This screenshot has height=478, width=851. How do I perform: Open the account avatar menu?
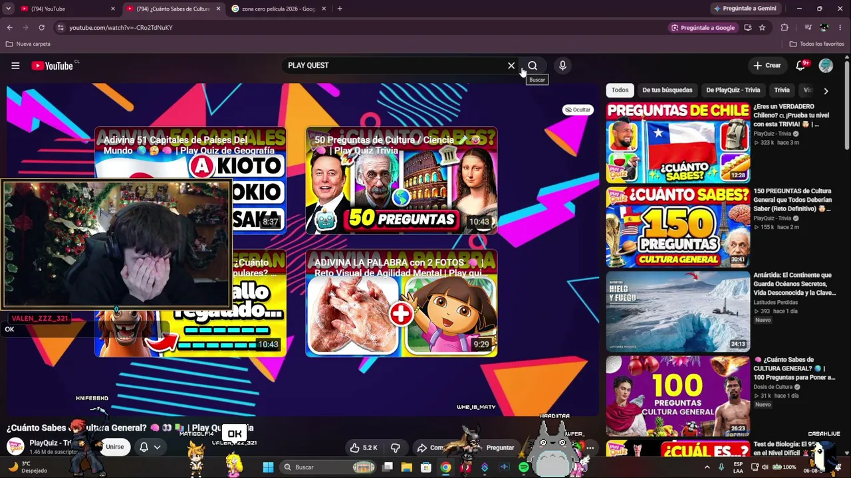[x=826, y=65]
